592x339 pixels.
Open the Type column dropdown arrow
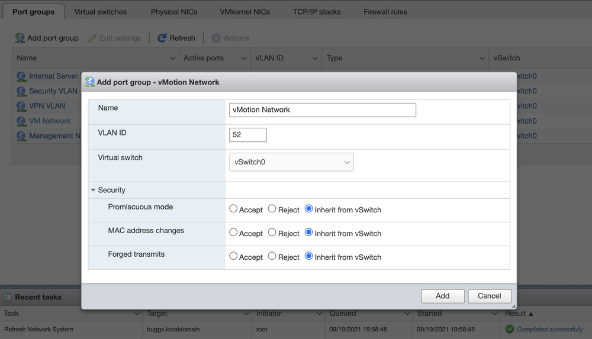[482, 58]
